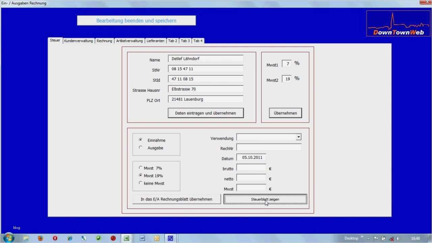Click the Datum input field

(251, 157)
